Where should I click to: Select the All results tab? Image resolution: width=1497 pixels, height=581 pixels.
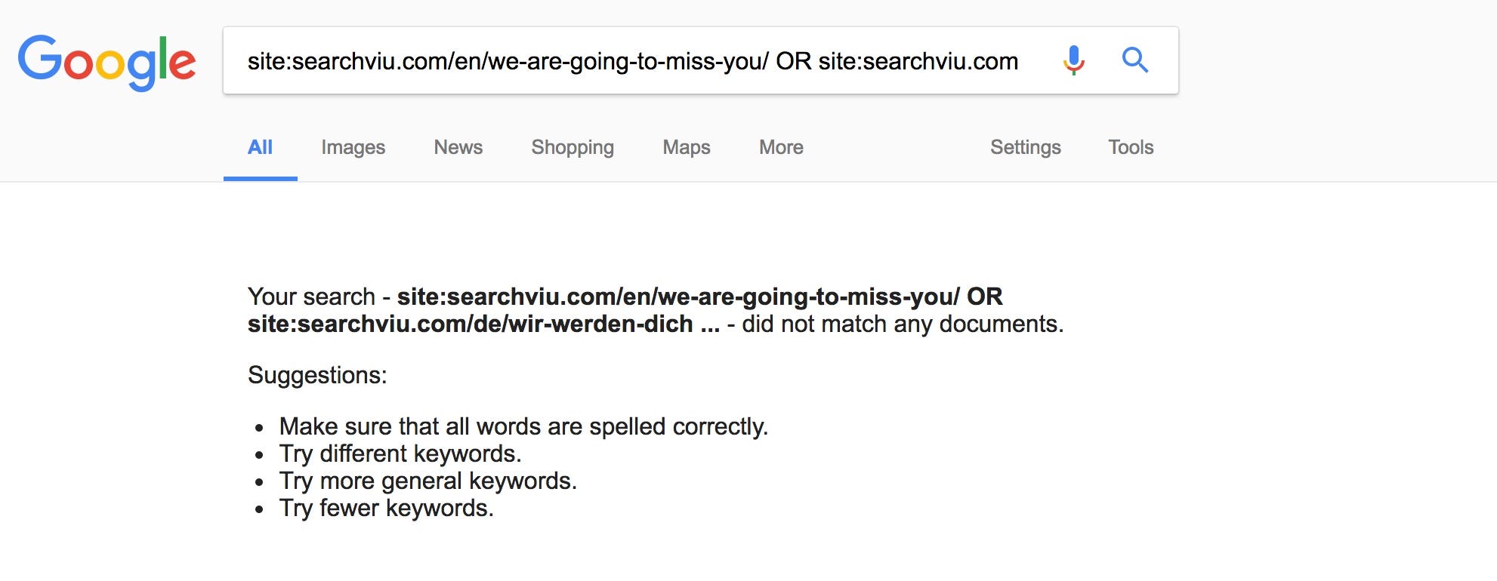click(x=260, y=147)
